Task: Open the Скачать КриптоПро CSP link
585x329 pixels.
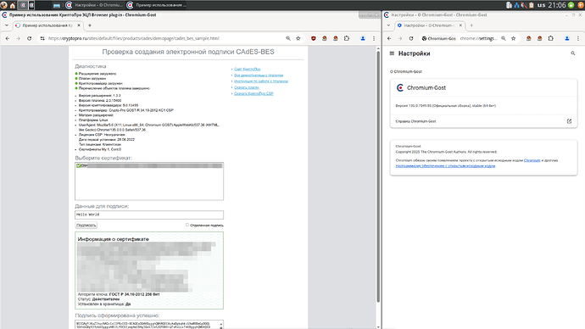Action: (253, 93)
